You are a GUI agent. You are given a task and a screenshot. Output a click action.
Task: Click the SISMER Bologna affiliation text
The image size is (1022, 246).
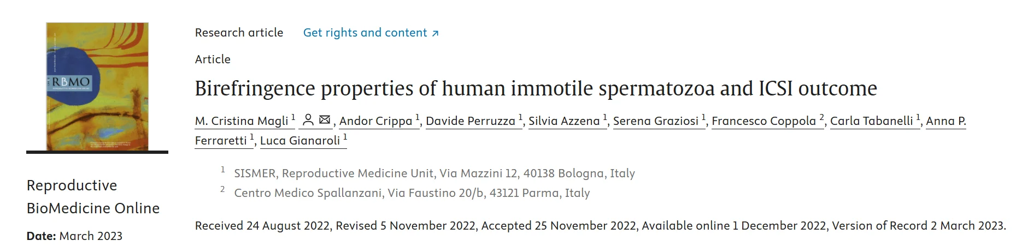click(x=434, y=173)
